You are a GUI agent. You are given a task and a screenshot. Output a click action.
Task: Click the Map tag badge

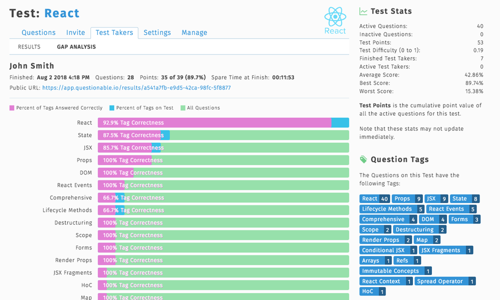(427, 240)
